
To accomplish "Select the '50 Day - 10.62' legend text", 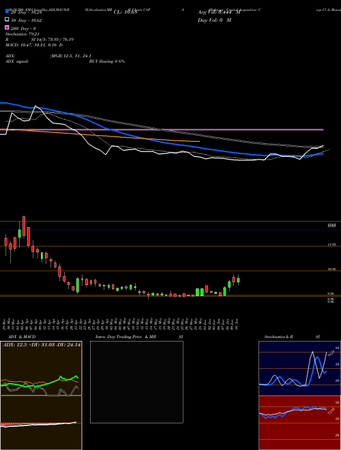I will [x=27, y=20].
